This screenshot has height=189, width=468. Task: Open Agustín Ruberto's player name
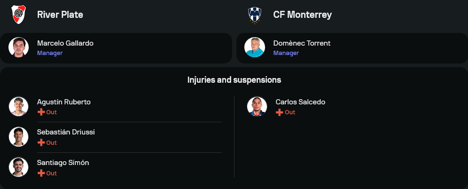(x=64, y=102)
